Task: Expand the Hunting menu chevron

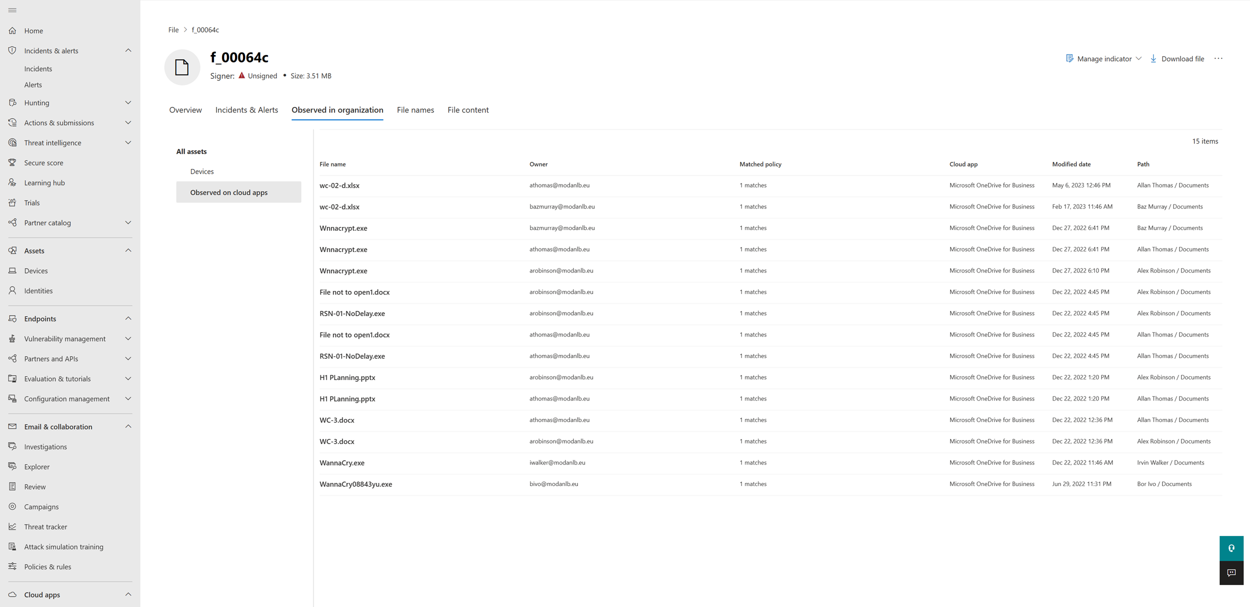Action: (x=128, y=102)
